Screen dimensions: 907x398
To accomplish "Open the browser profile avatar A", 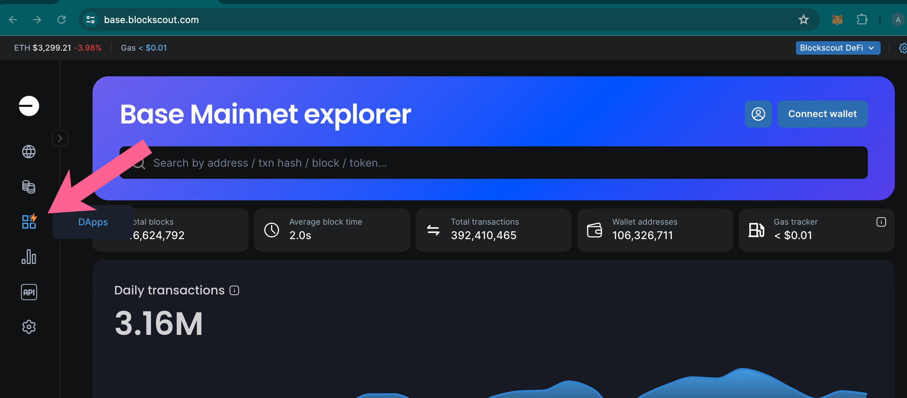I will tap(897, 19).
